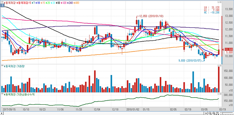234x115 pixels.
Task: Select the 7-day moving average legend
Action: coord(33,3)
